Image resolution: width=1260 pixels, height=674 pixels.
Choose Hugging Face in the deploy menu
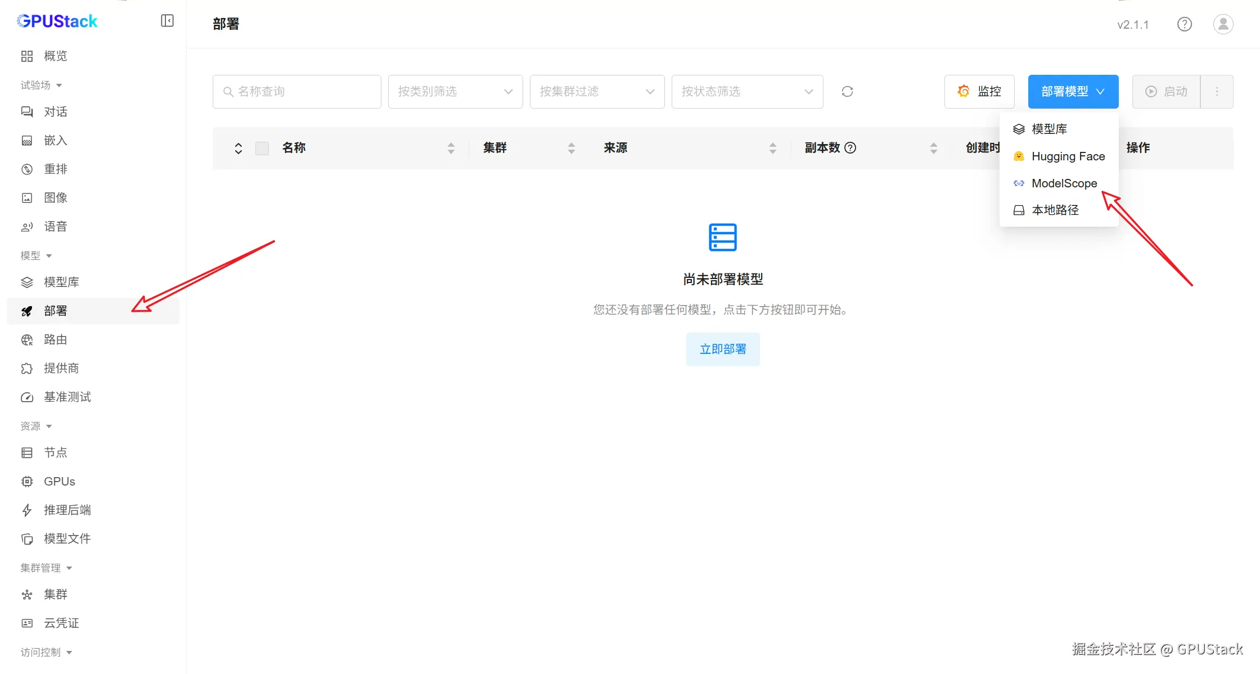click(x=1068, y=156)
